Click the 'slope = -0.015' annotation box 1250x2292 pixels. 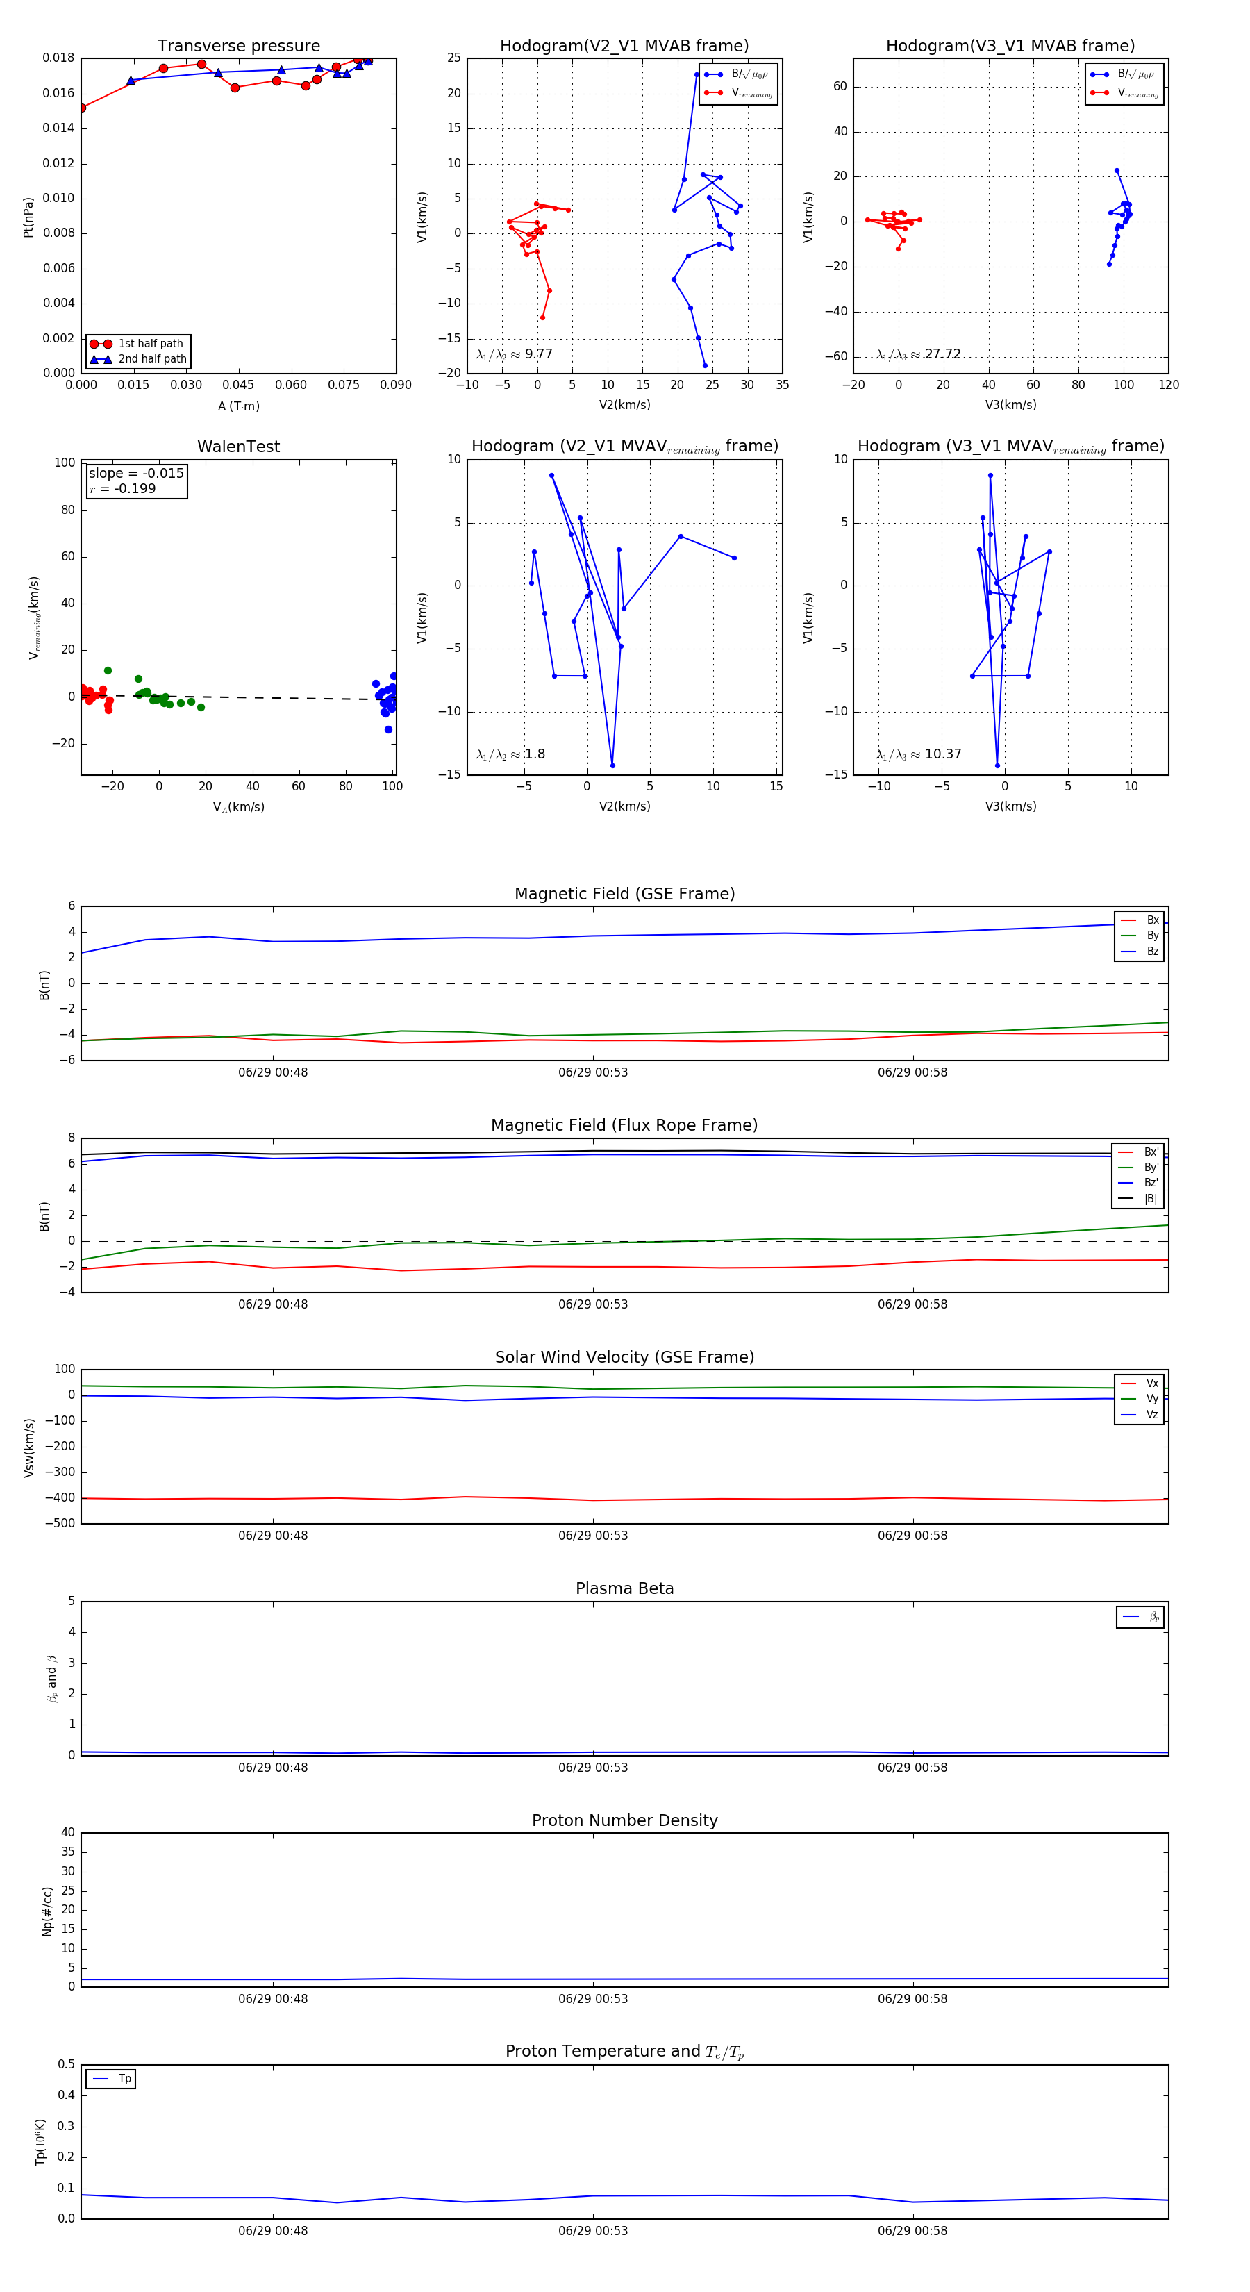(136, 481)
